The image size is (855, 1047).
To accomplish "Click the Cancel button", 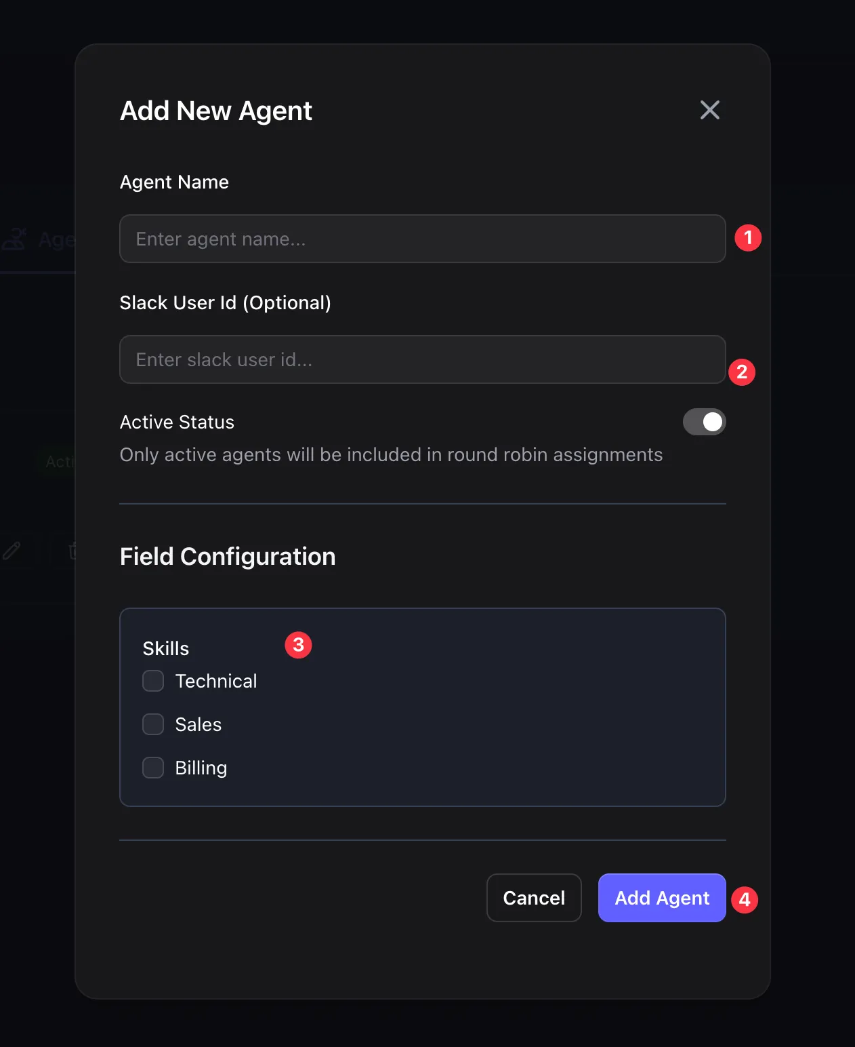I will tap(533, 898).
